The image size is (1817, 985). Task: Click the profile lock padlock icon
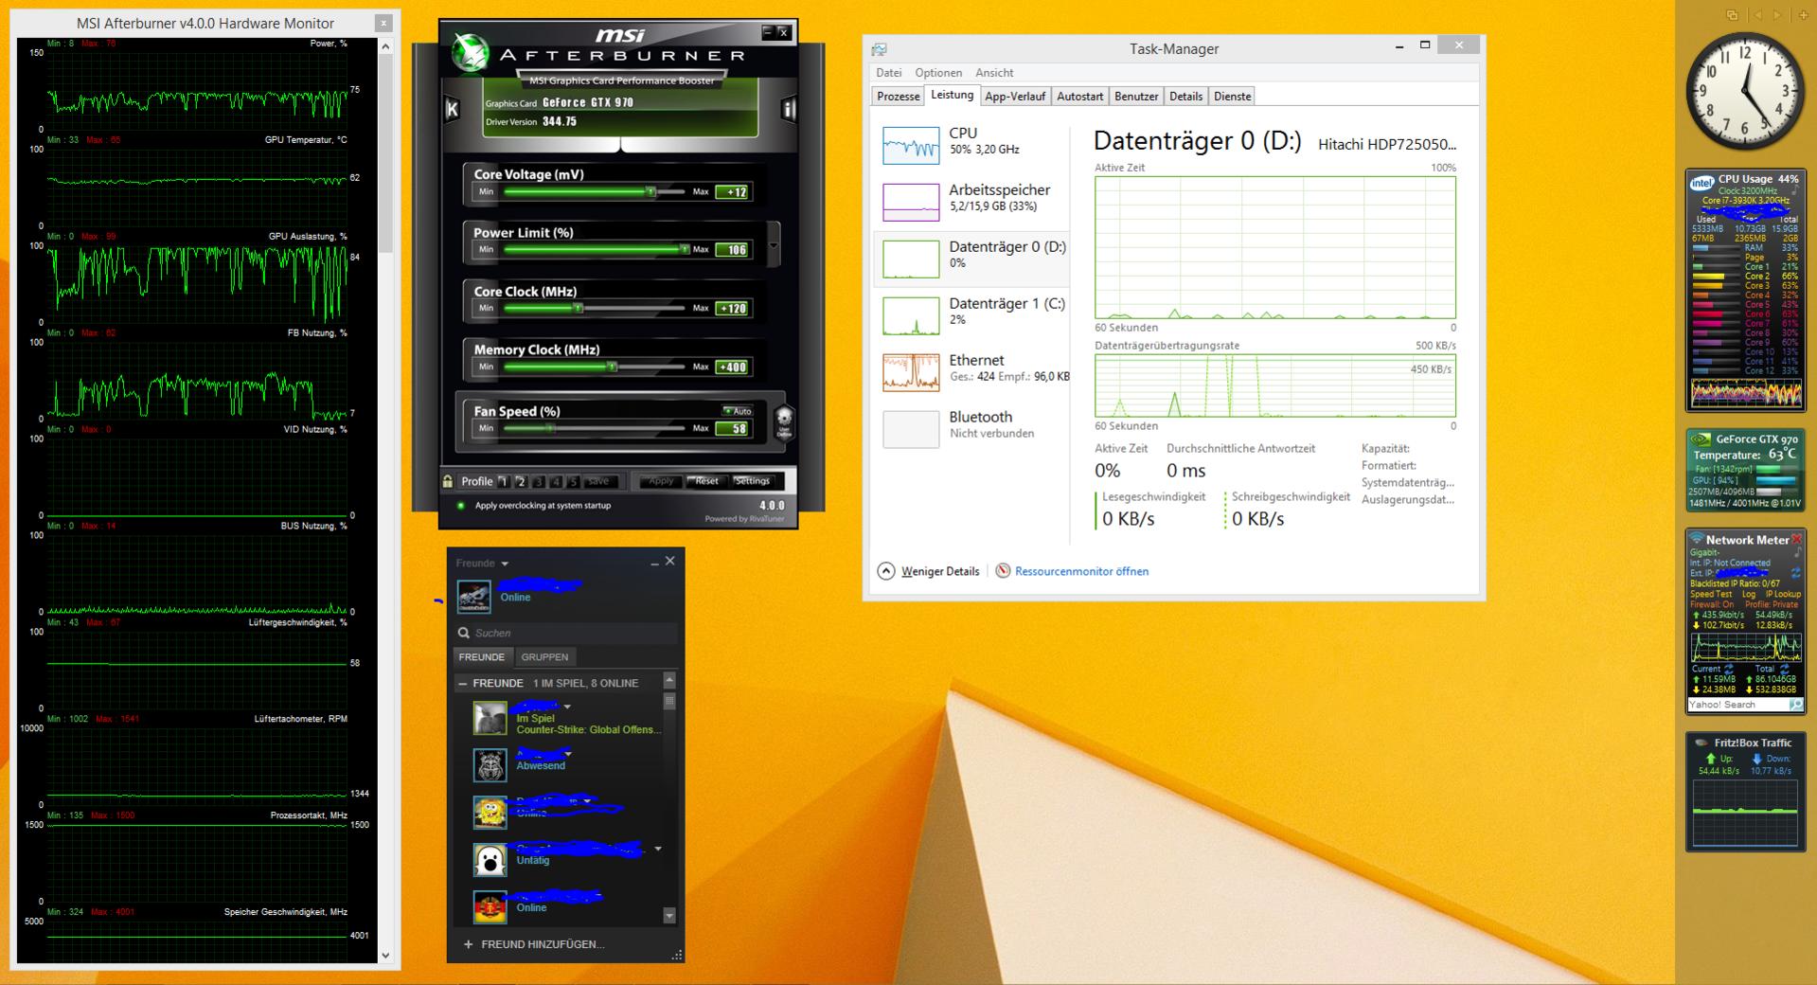pos(448,481)
